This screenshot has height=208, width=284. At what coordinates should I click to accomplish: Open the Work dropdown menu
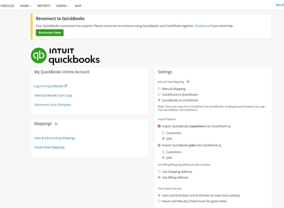[25, 6]
